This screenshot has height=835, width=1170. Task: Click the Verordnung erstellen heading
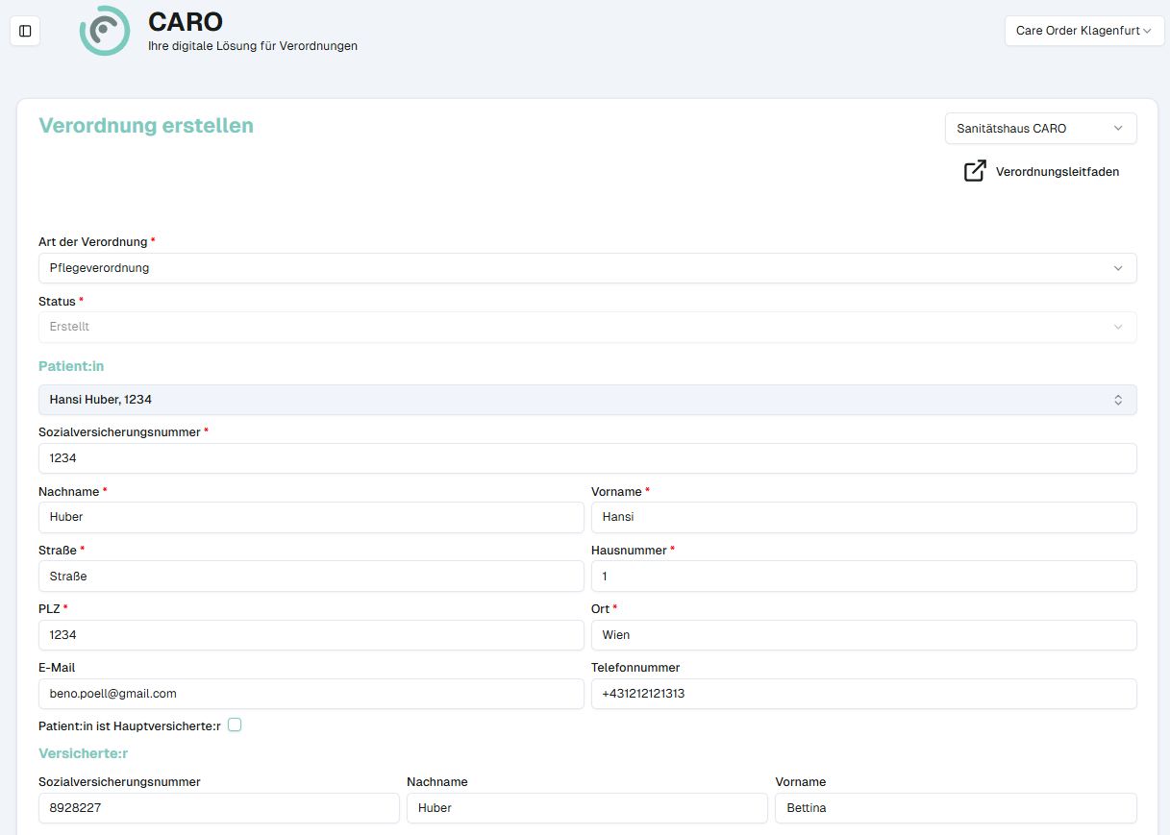[145, 125]
